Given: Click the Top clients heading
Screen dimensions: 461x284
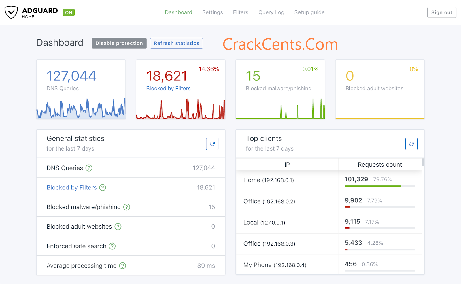Looking at the screenshot, I should (264, 138).
